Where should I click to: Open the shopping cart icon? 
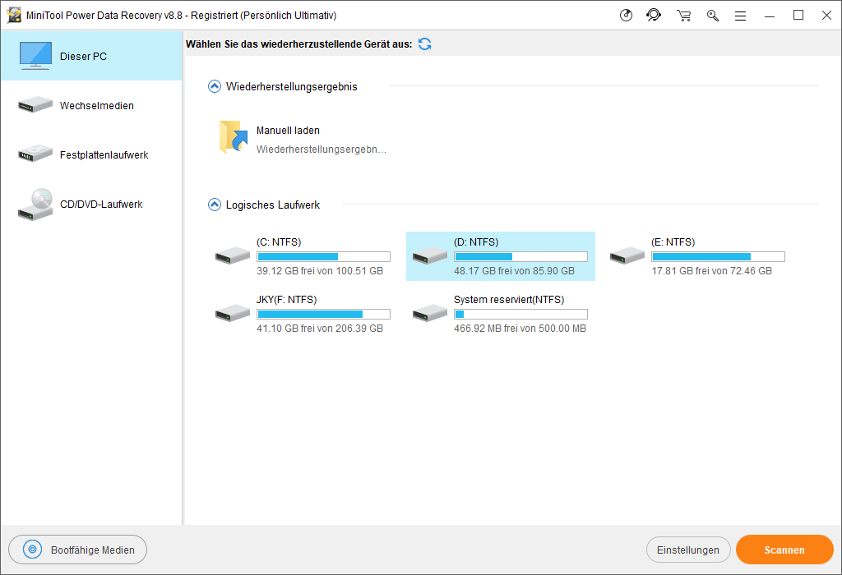coord(683,15)
